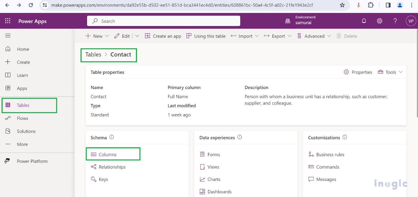418x197 pixels.
Task: Click the Tables grid icon
Action: pos(8,105)
